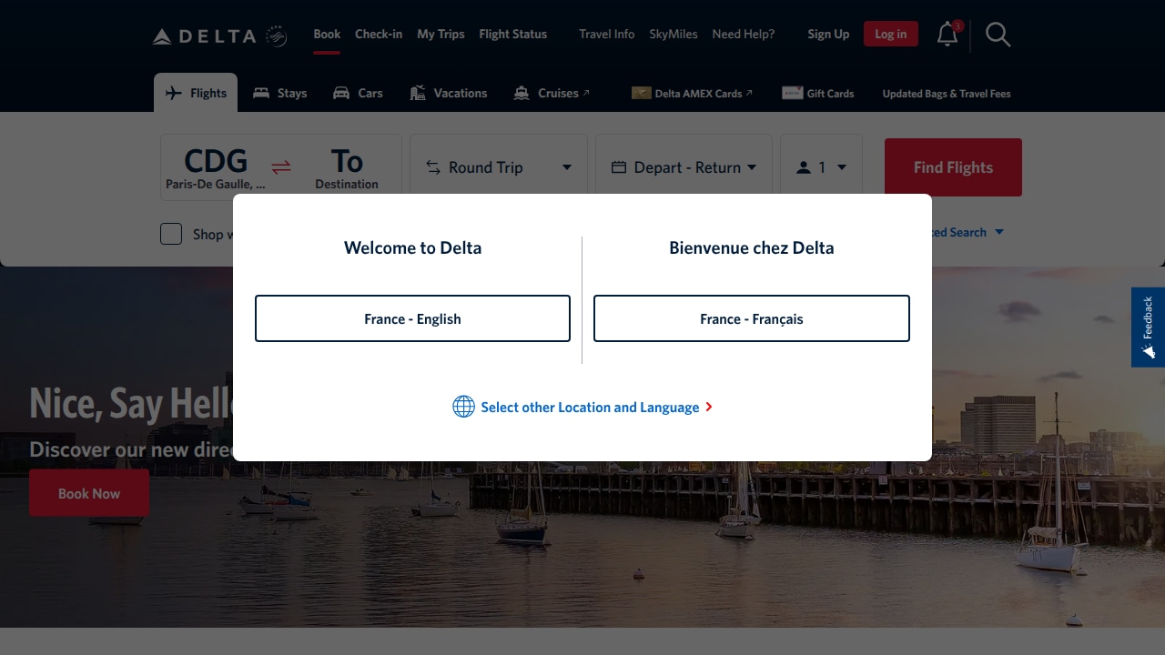Viewport: 1165px width, 655px height.
Task: Open the Depart - Return date picker
Action: [684, 167]
